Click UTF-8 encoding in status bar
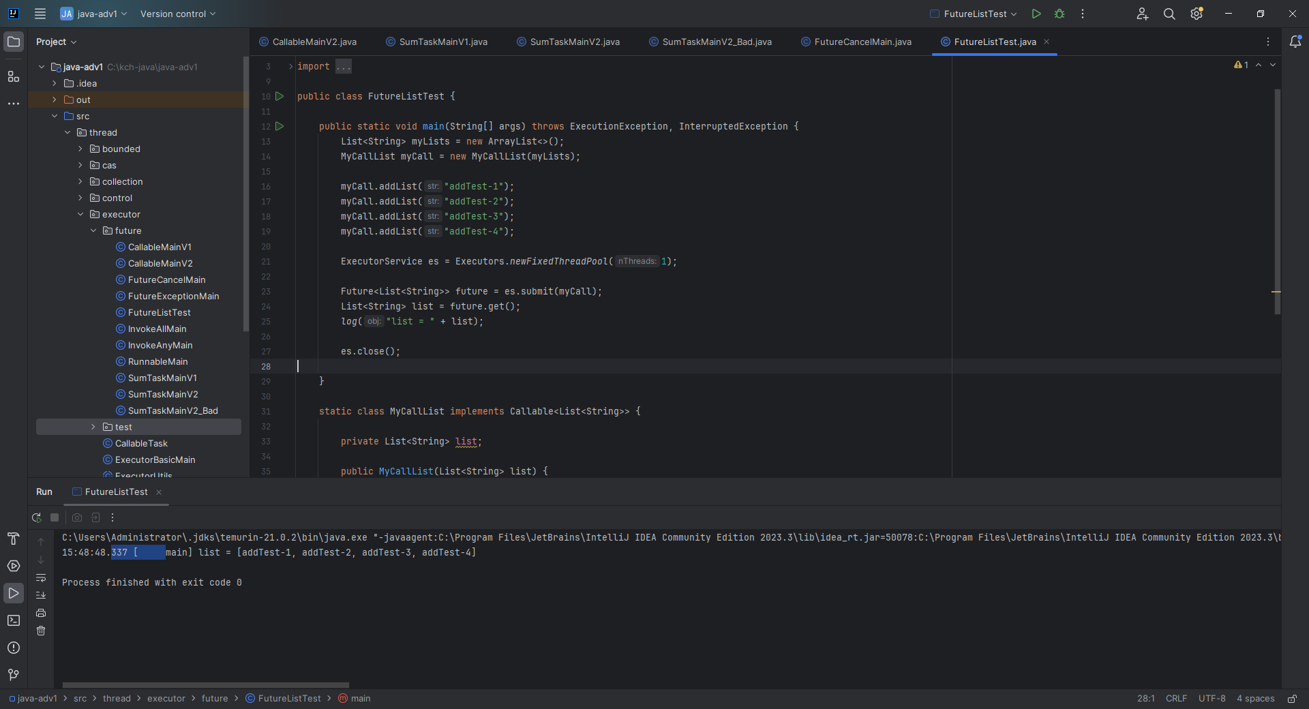 coord(1212,699)
